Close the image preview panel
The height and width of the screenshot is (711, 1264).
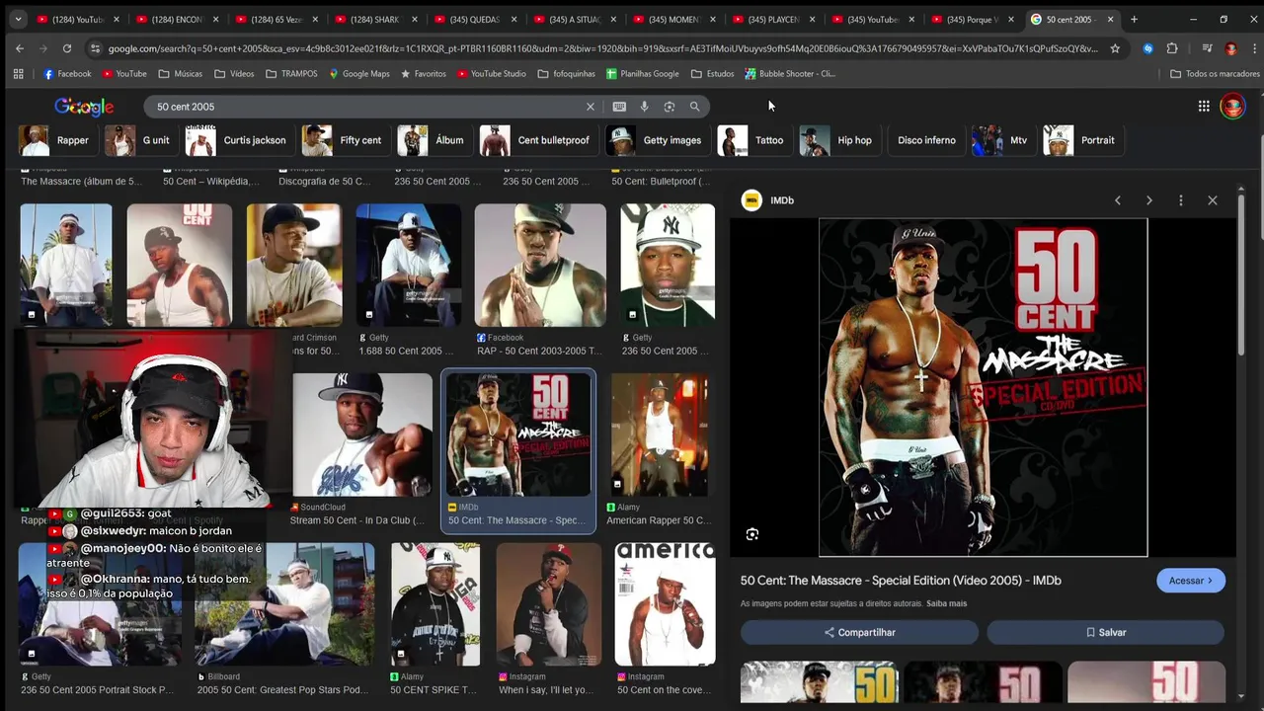(x=1213, y=200)
